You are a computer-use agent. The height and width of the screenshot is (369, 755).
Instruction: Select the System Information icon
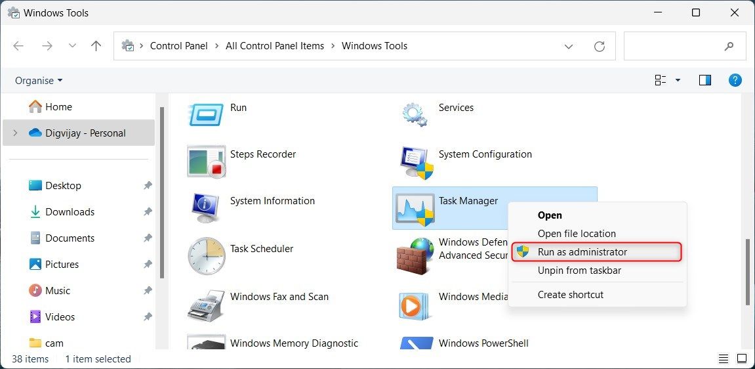206,208
